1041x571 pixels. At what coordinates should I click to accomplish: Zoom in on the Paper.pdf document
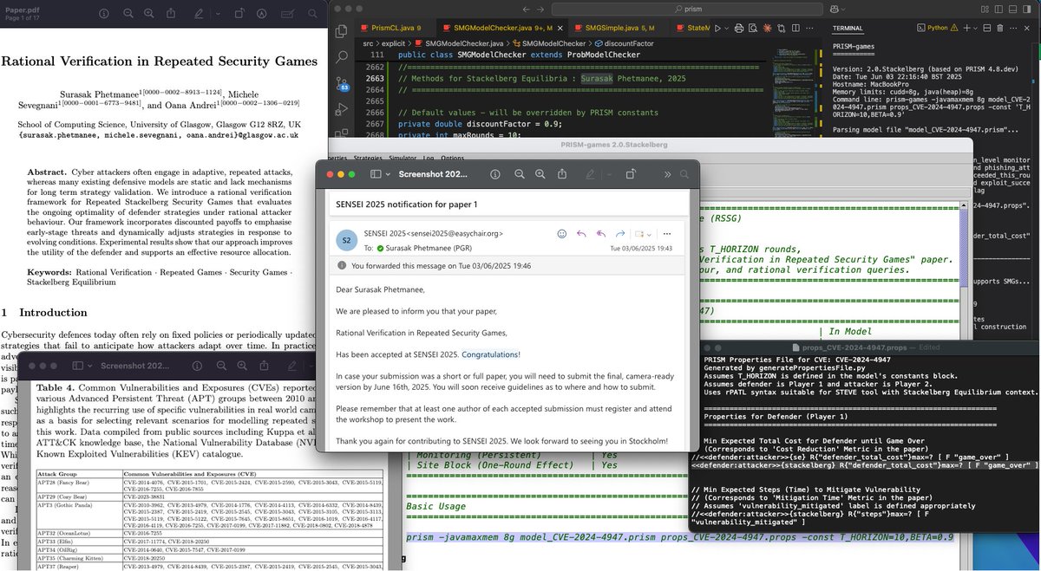point(149,14)
